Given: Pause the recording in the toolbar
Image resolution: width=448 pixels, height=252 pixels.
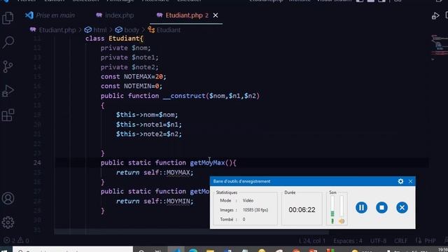Looking at the screenshot, I should click(361, 207).
